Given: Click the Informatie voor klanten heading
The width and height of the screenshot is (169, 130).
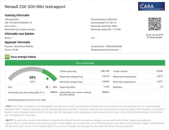Looking at the screenshot, I should (19, 34).
